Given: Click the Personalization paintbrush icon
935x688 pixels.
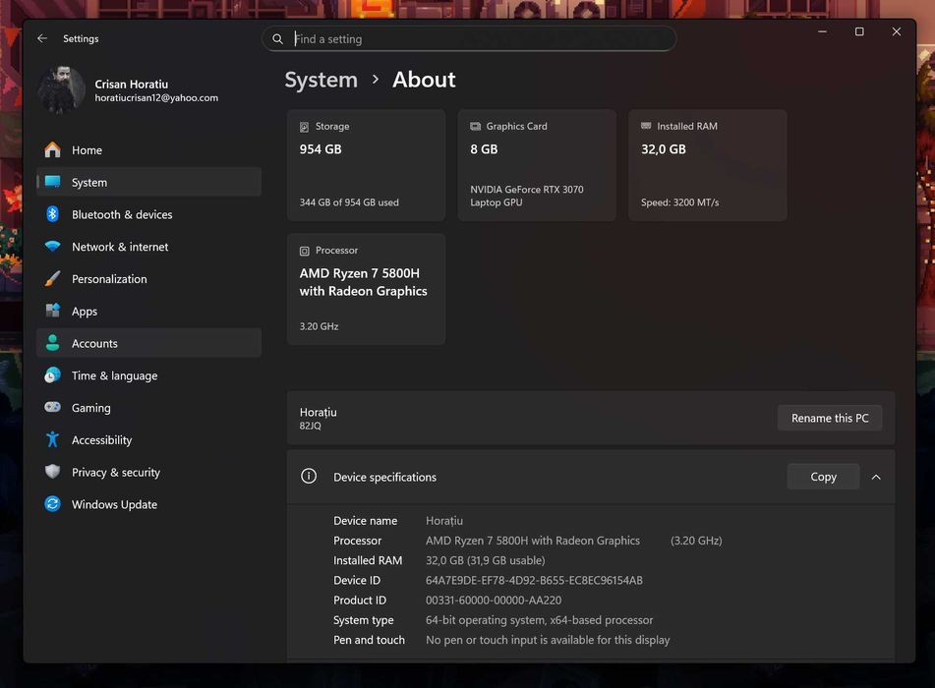Looking at the screenshot, I should [x=52, y=278].
